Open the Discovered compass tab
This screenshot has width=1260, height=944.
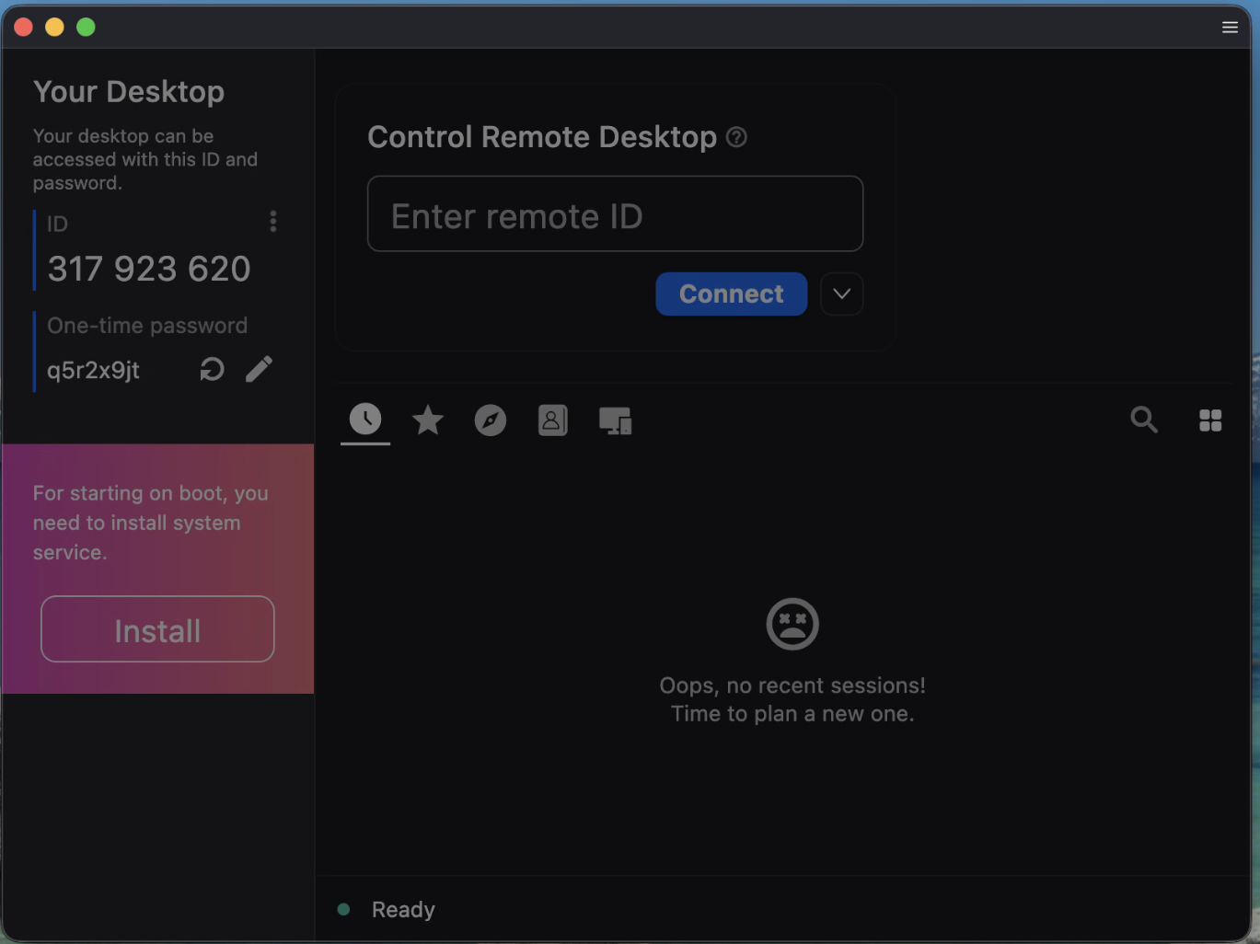[490, 420]
